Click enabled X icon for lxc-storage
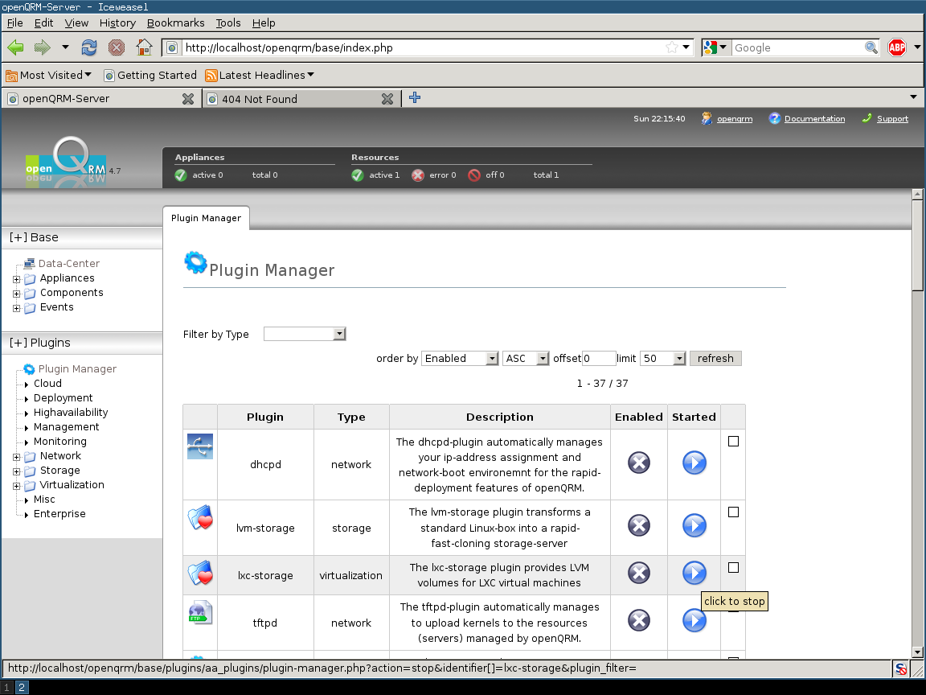This screenshot has height=695, width=926. point(638,573)
